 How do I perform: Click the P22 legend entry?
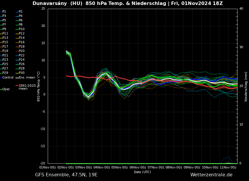(x=21, y=55)
